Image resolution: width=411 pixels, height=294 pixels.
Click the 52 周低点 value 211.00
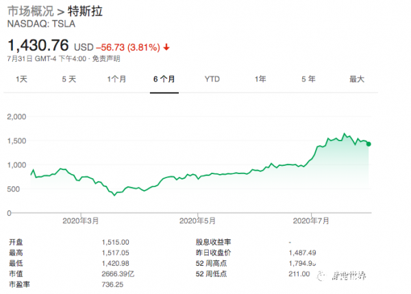(299, 274)
